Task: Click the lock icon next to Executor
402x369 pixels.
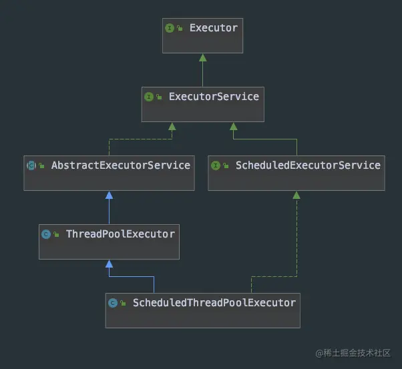Action: pos(180,28)
